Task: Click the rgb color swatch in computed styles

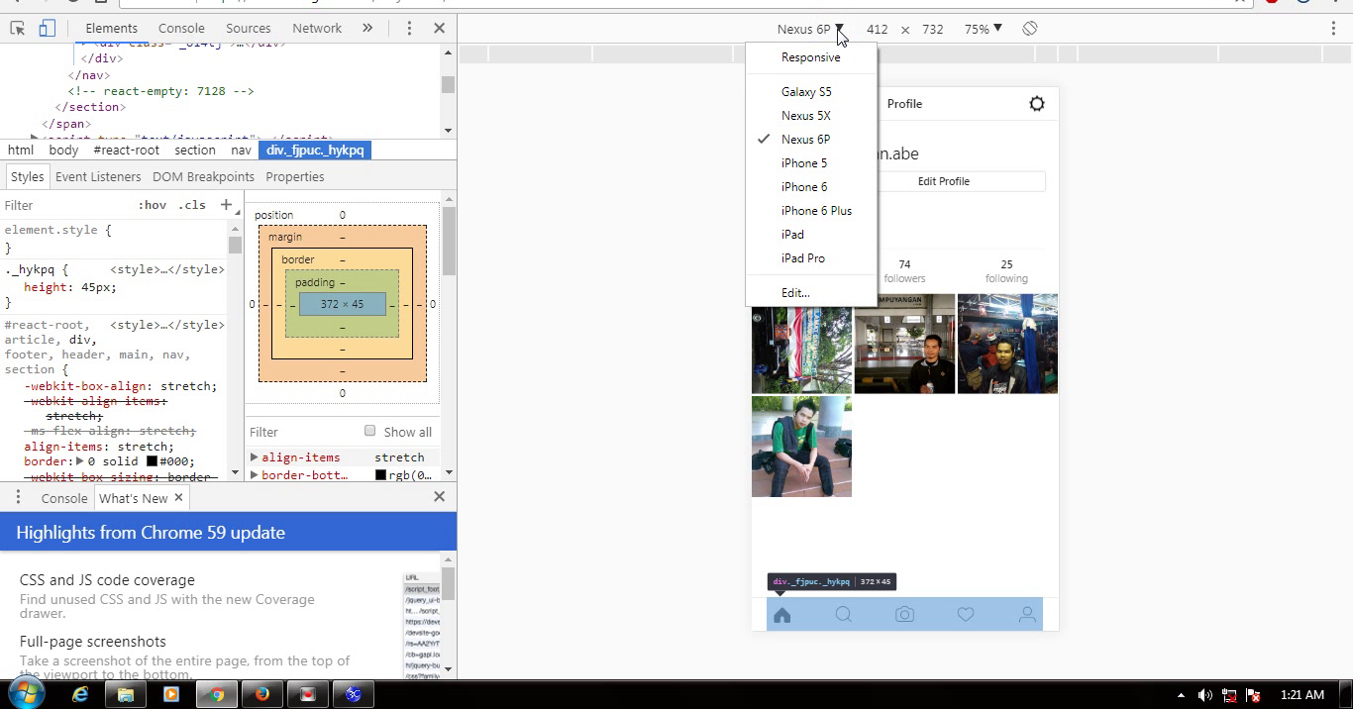Action: tap(380, 475)
